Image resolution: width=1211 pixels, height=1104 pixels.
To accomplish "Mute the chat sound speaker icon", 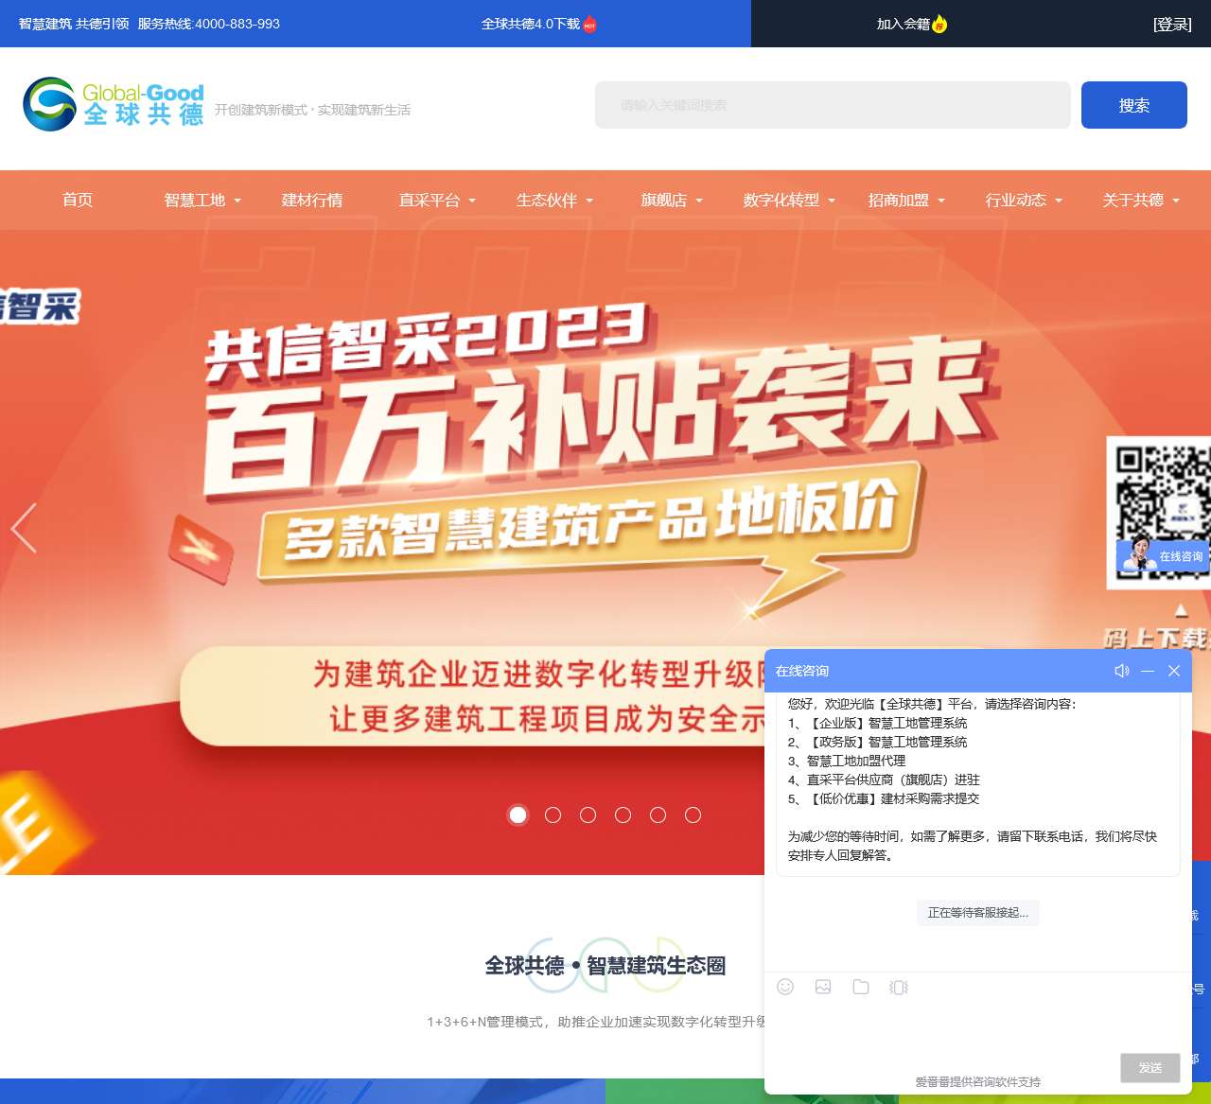I will [1122, 671].
